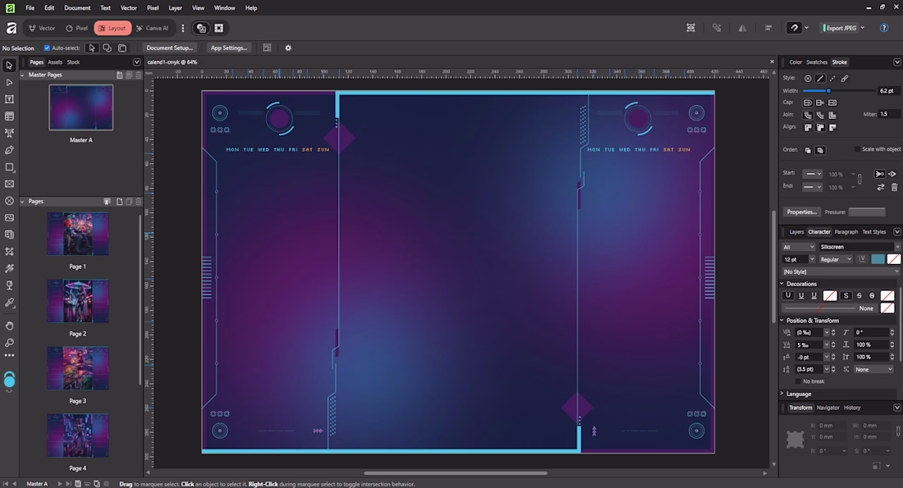The image size is (903, 488).
Task: Choose the dashed line stroke style
Action: coord(832,78)
